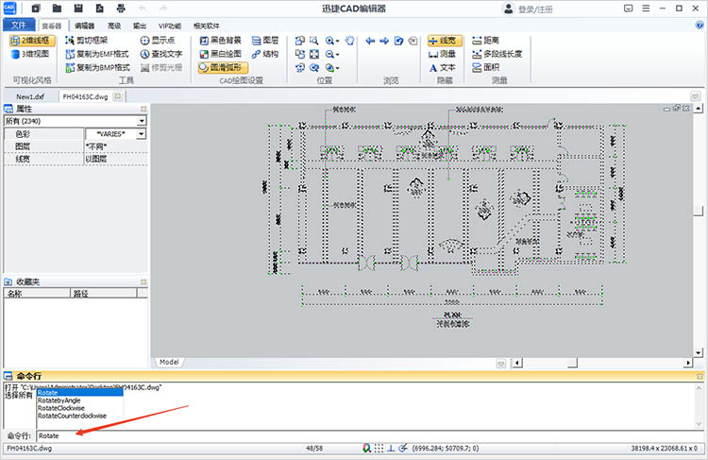Toggle 黑白绘图 black-white drawing
The height and width of the screenshot is (460, 708).
click(220, 54)
